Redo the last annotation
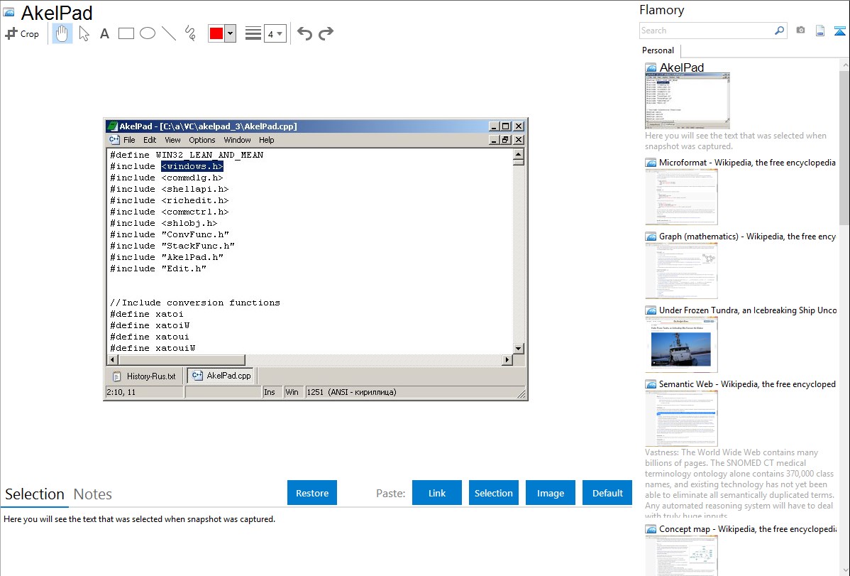This screenshot has height=576, width=850. coord(326,33)
